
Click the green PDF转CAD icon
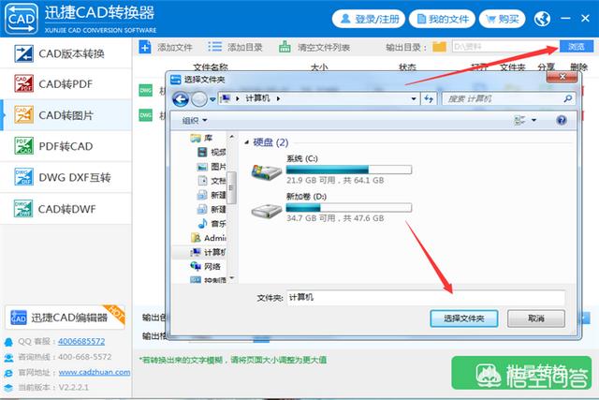coord(23,146)
